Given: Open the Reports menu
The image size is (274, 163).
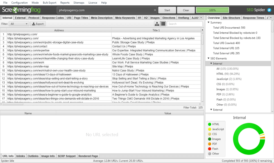Looking at the screenshot, I should point(65,3).
